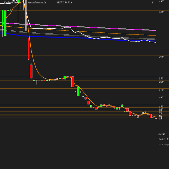Viewport: 169px width, 169px height.
Task: Click the 213 price level label
Action: 161,78
